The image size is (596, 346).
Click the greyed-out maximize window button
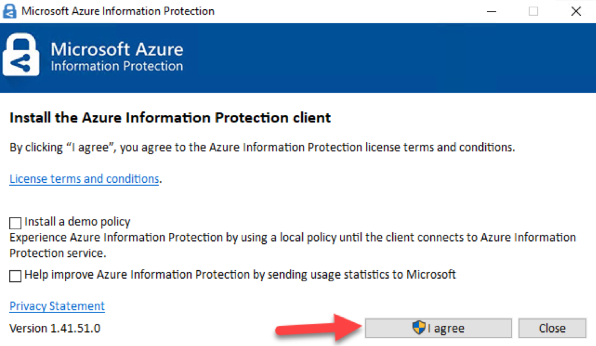click(534, 12)
